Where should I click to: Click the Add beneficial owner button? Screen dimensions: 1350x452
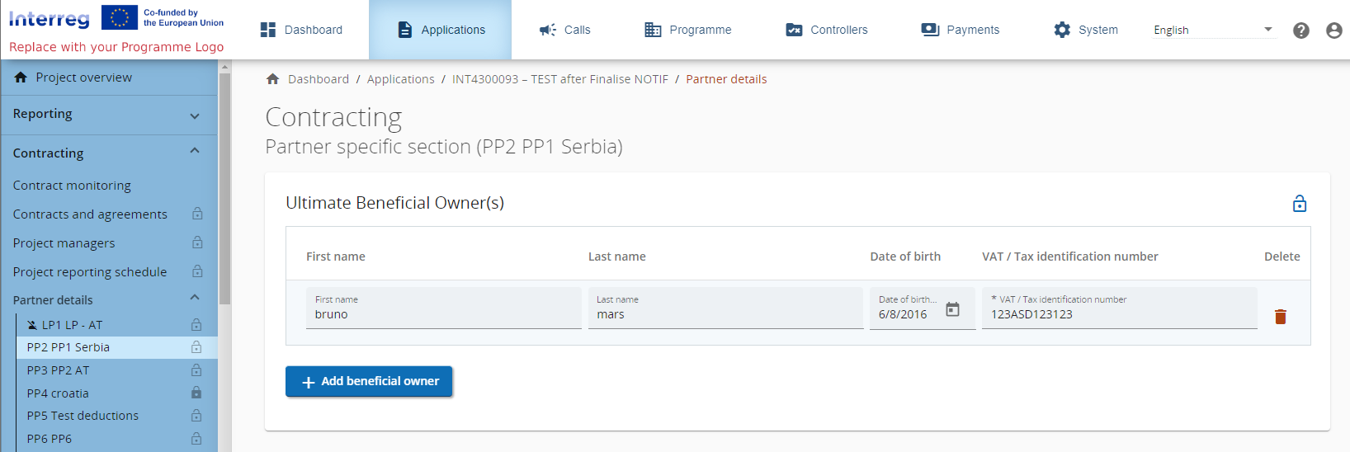369,381
